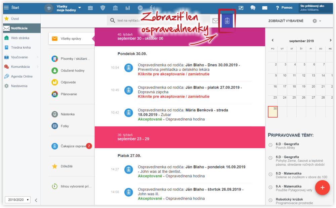Open the gear settings dropdown near ZOBRAZIŤ VYBAVENÉ
This screenshot has width=336, height=208.
pyautogui.click(x=317, y=21)
